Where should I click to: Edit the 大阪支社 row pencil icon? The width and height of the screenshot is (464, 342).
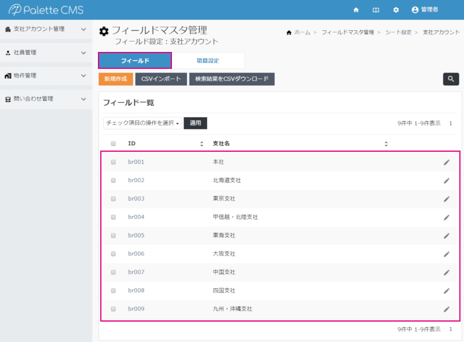[447, 254]
